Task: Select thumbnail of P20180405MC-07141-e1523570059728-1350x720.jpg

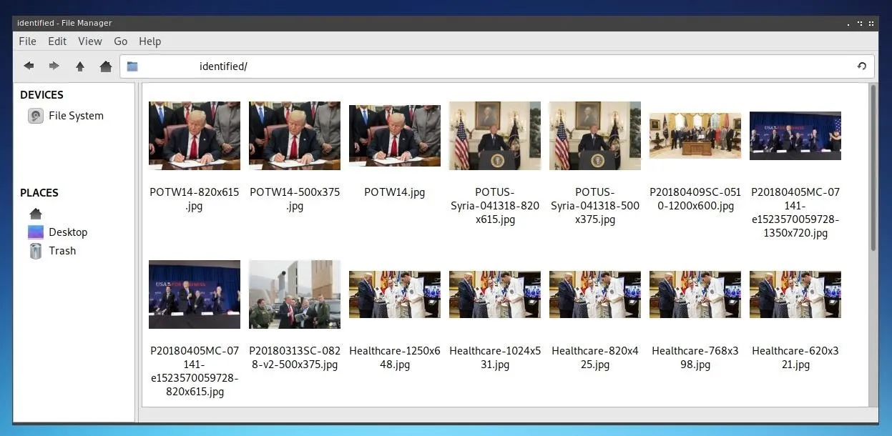Action: click(795, 136)
